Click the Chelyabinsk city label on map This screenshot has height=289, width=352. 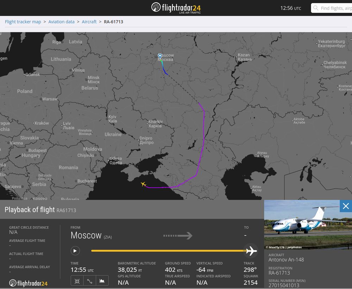335,64
